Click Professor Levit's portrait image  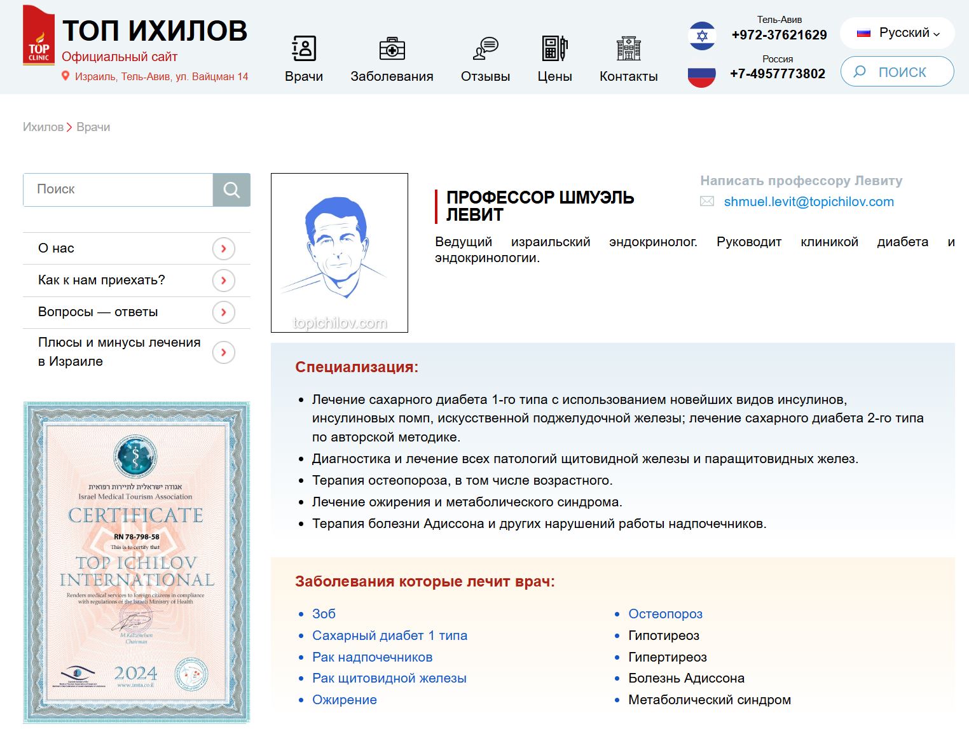point(340,253)
